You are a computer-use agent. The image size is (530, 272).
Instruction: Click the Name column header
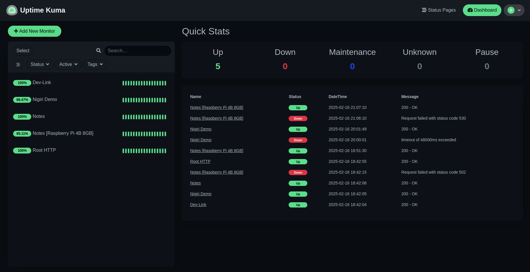click(196, 97)
